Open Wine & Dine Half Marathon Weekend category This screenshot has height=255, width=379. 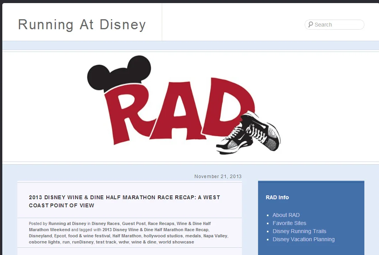[x=120, y=227]
